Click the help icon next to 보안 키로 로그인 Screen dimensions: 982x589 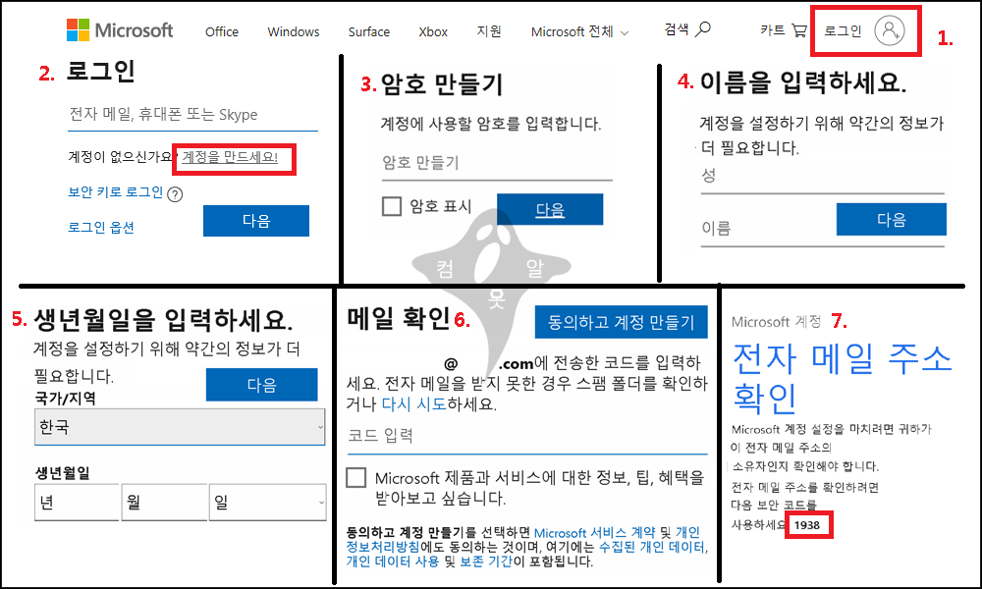coord(176,194)
